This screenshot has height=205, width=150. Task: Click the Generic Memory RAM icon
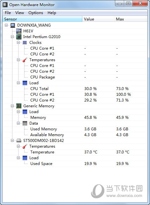tap(19, 106)
